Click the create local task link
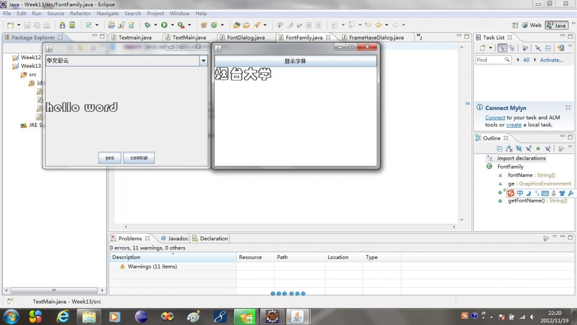Viewport: 577px width, 325px height. point(514,125)
